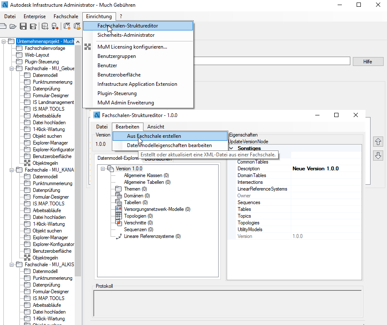Click the Tabellen icon in Datenmodell-Explorer

coord(119,202)
